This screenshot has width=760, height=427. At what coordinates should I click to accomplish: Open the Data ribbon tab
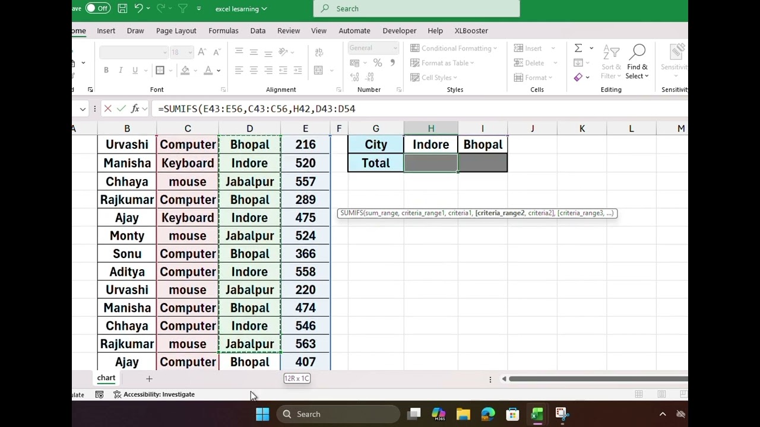(x=258, y=31)
